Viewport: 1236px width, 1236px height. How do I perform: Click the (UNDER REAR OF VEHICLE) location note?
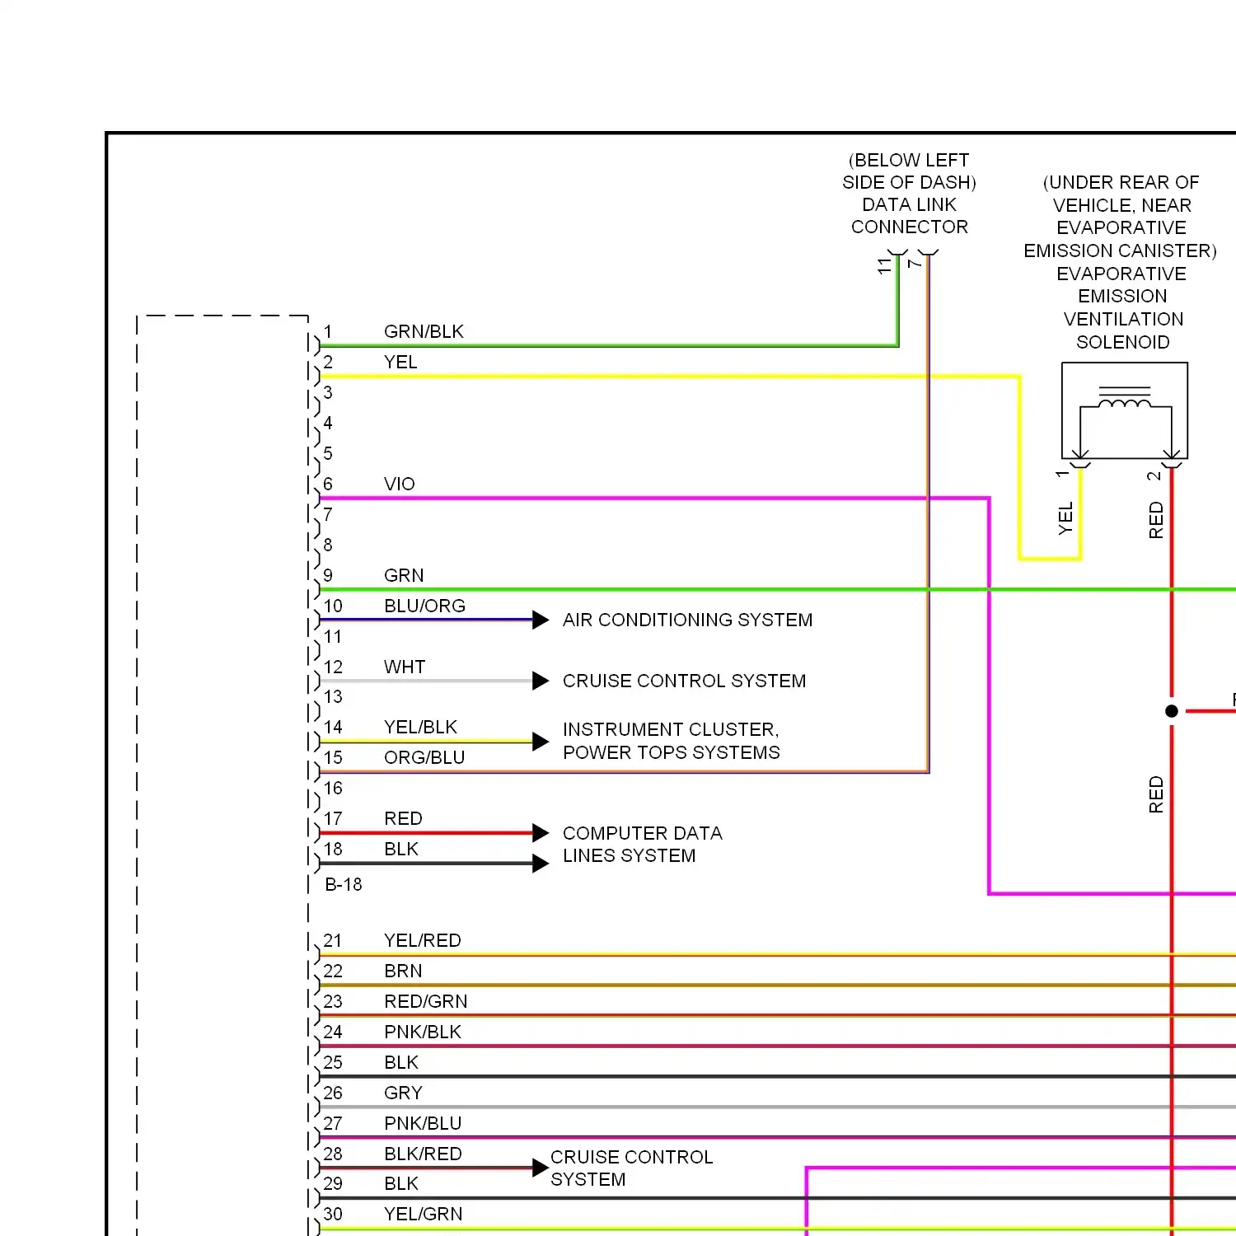point(1121,216)
